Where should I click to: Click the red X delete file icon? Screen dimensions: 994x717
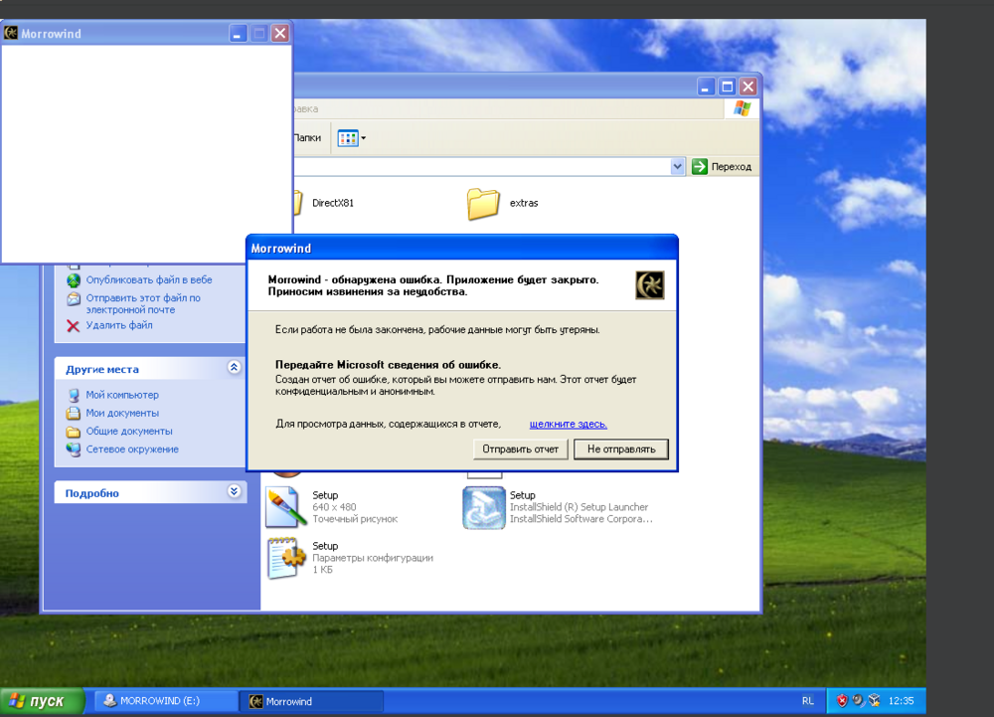pos(73,326)
